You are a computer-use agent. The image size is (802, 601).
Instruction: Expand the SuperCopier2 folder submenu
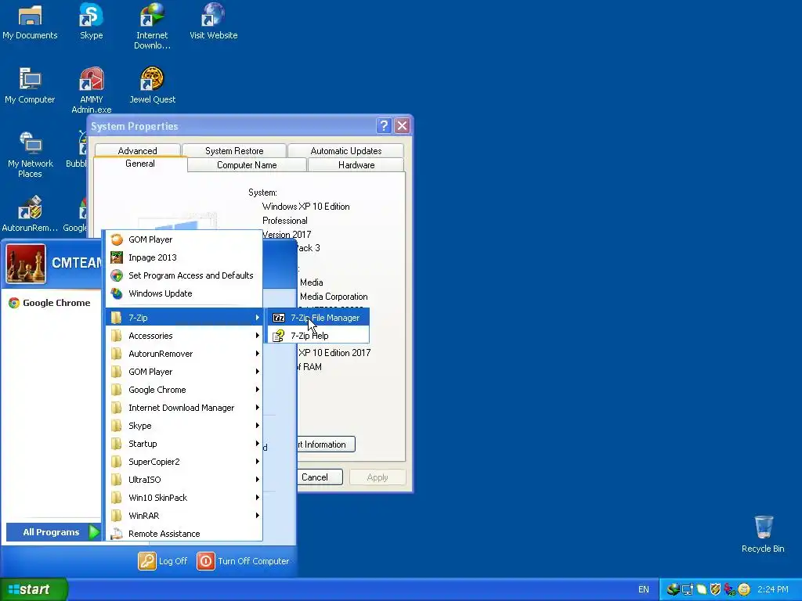click(x=184, y=462)
